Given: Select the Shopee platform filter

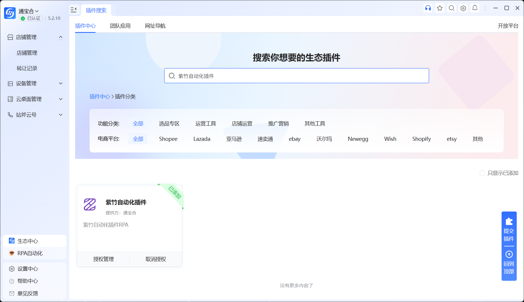Looking at the screenshot, I should tap(168, 139).
